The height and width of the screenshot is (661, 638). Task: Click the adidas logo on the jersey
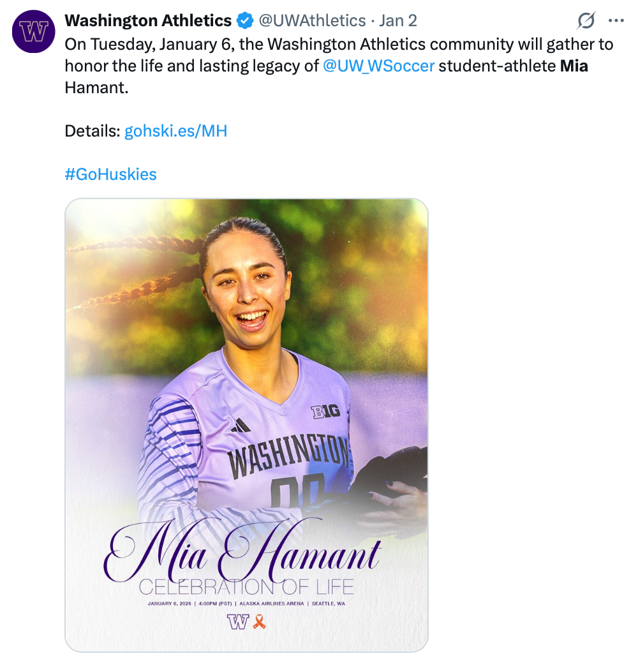241,426
